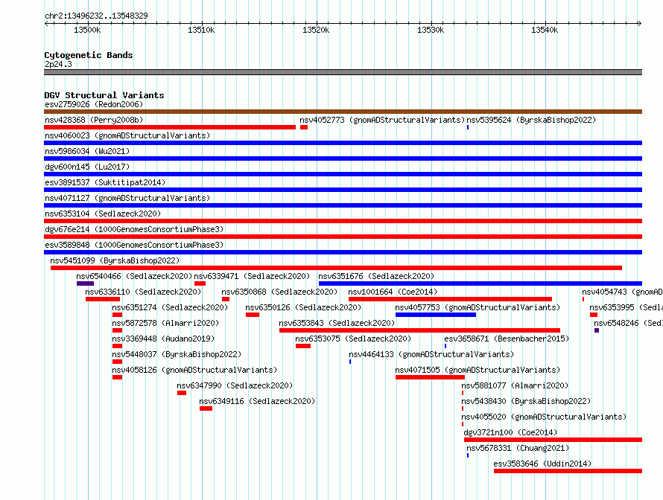
Task: Select nsv5448037 (ByrskaBishop2022) label
Action: [177, 354]
